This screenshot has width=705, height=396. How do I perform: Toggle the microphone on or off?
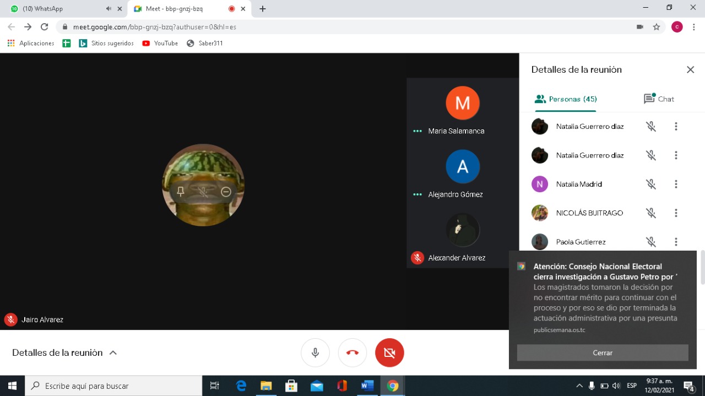click(x=315, y=352)
